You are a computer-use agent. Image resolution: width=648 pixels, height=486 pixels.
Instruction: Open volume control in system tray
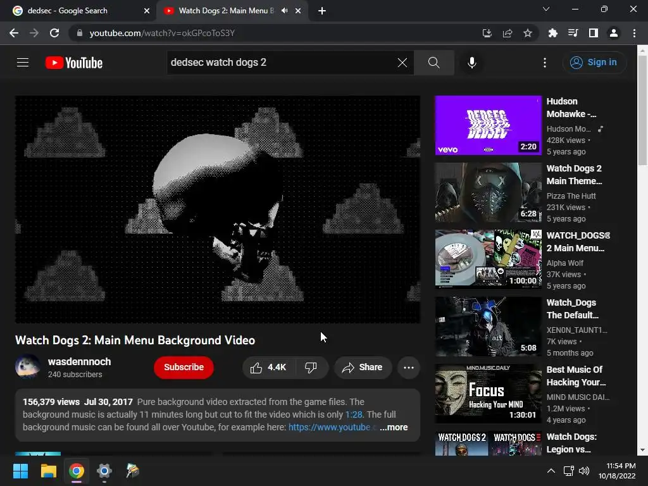coord(584,471)
